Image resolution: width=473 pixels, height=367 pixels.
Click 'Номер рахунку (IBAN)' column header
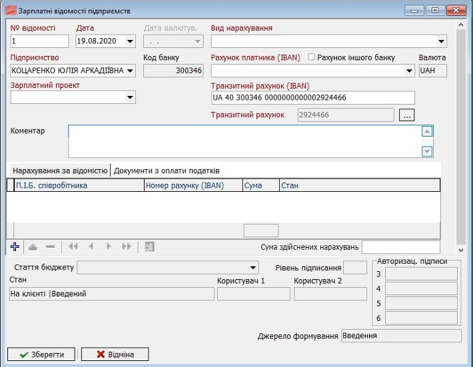pyautogui.click(x=193, y=185)
